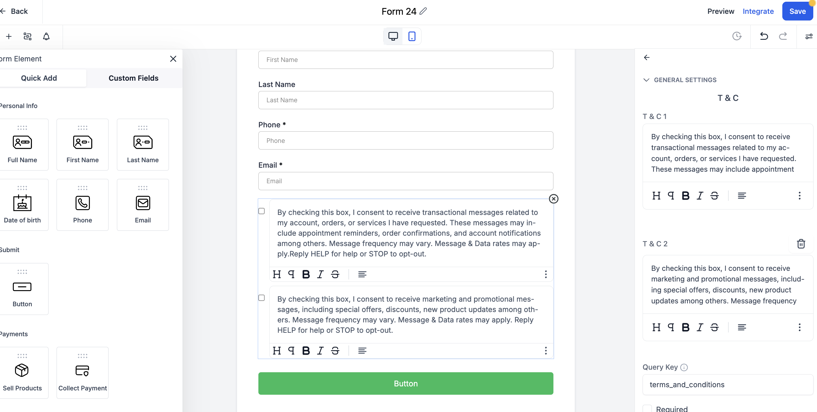
Task: Check the transactional messages consent checkbox
Action: coord(262,211)
